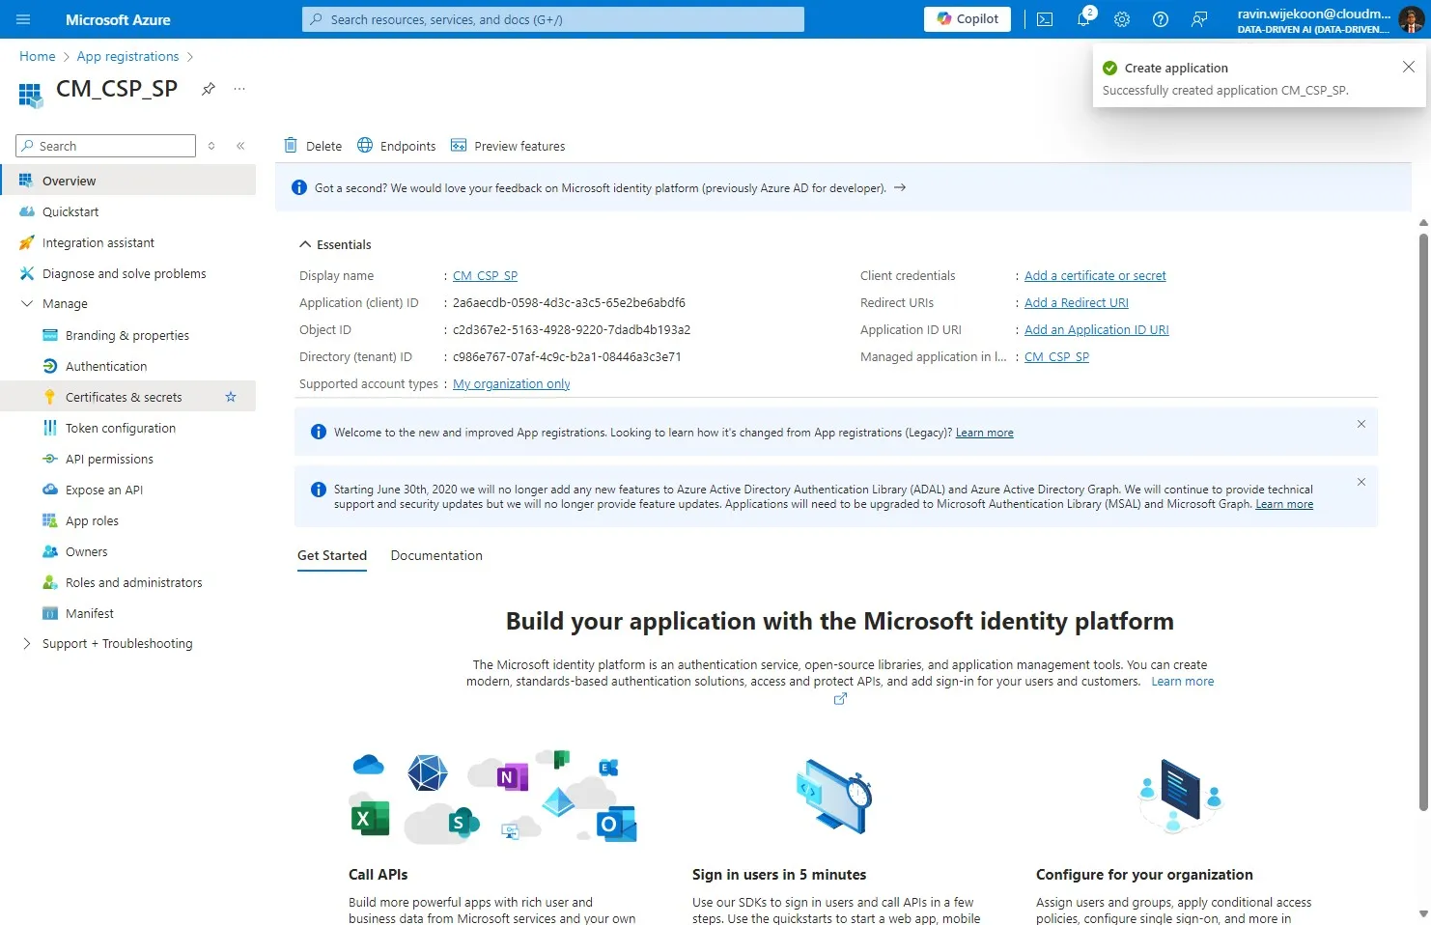The image size is (1431, 925).
Task: Open the help question mark menu
Action: pos(1161,19)
